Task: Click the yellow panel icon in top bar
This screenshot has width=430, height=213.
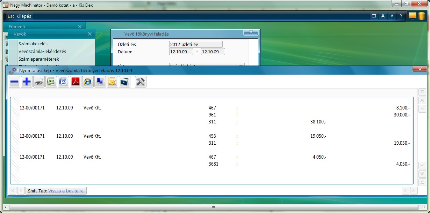Action: (x=412, y=16)
